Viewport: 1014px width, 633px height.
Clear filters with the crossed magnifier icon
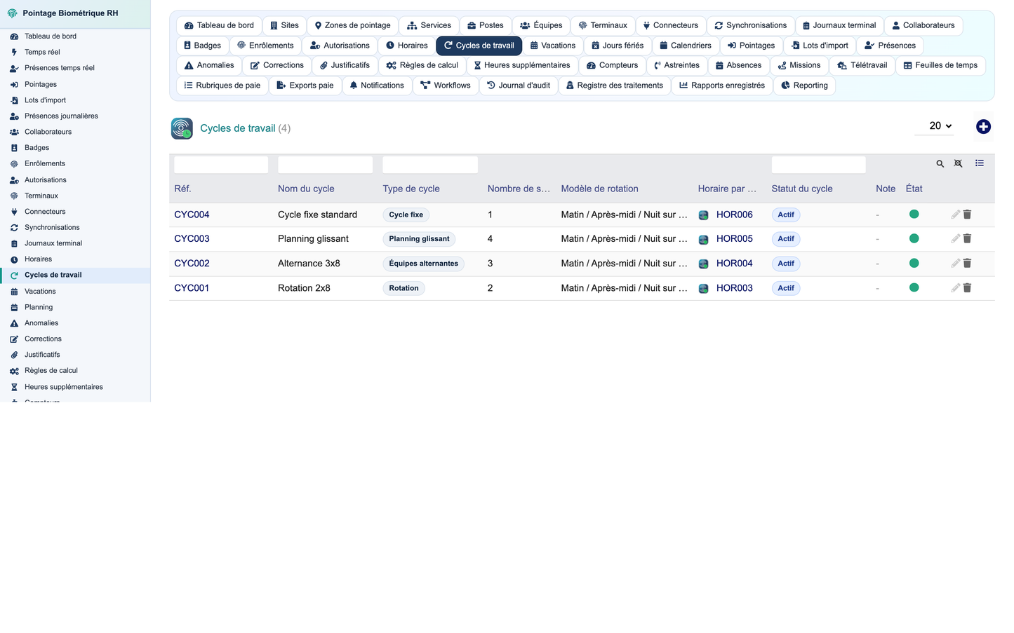[x=958, y=163]
